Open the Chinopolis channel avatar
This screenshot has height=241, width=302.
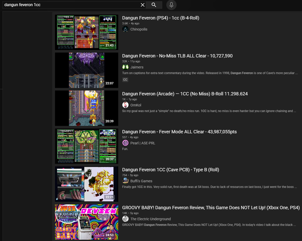tap(125, 29)
